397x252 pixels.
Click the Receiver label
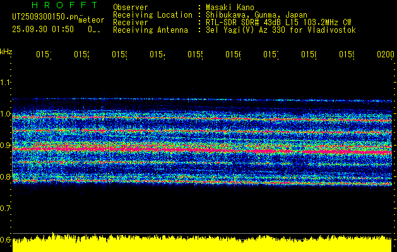pyautogui.click(x=131, y=23)
